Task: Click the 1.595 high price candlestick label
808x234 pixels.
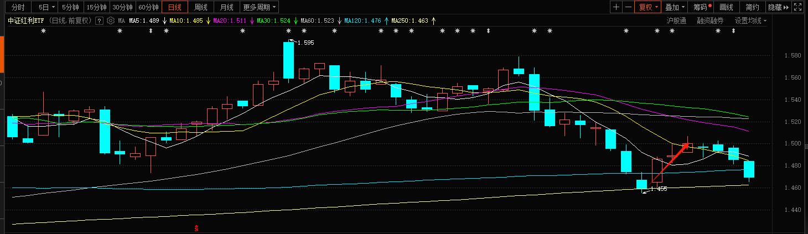Action: tap(305, 43)
